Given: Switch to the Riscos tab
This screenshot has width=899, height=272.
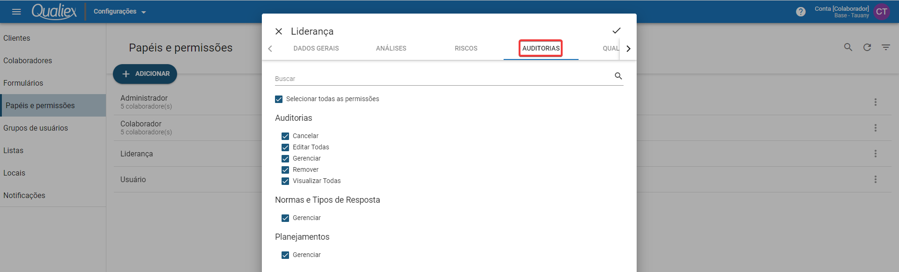Looking at the screenshot, I should point(466,48).
